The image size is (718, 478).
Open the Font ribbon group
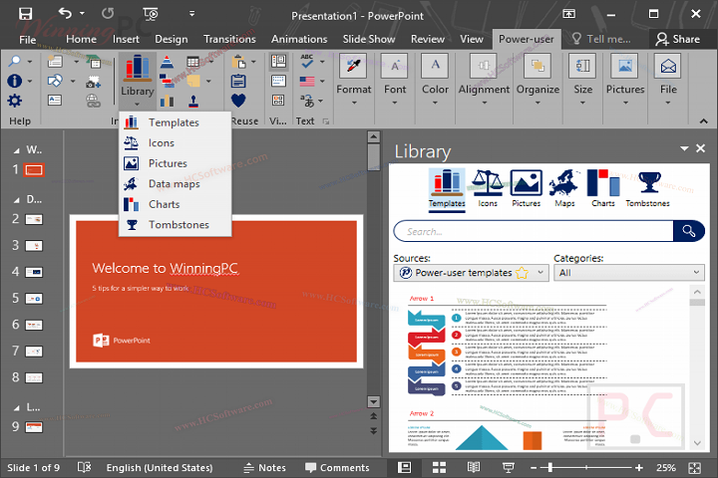[x=395, y=80]
